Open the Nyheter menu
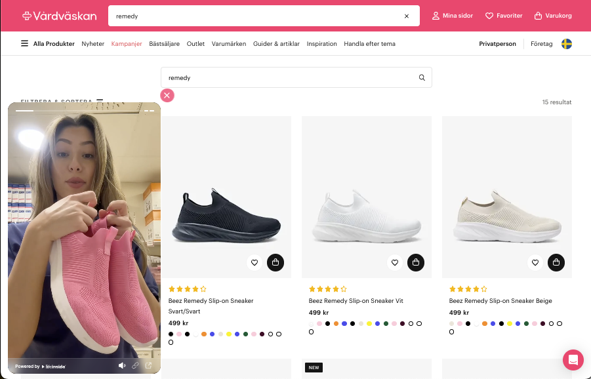Image resolution: width=591 pixels, height=379 pixels. pyautogui.click(x=92, y=44)
